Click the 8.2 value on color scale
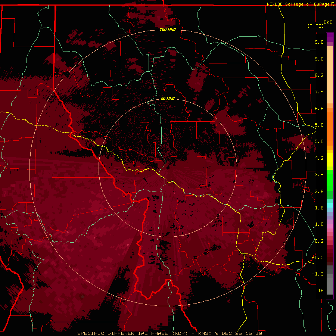Screen dimensions: 336x336 (319, 75)
